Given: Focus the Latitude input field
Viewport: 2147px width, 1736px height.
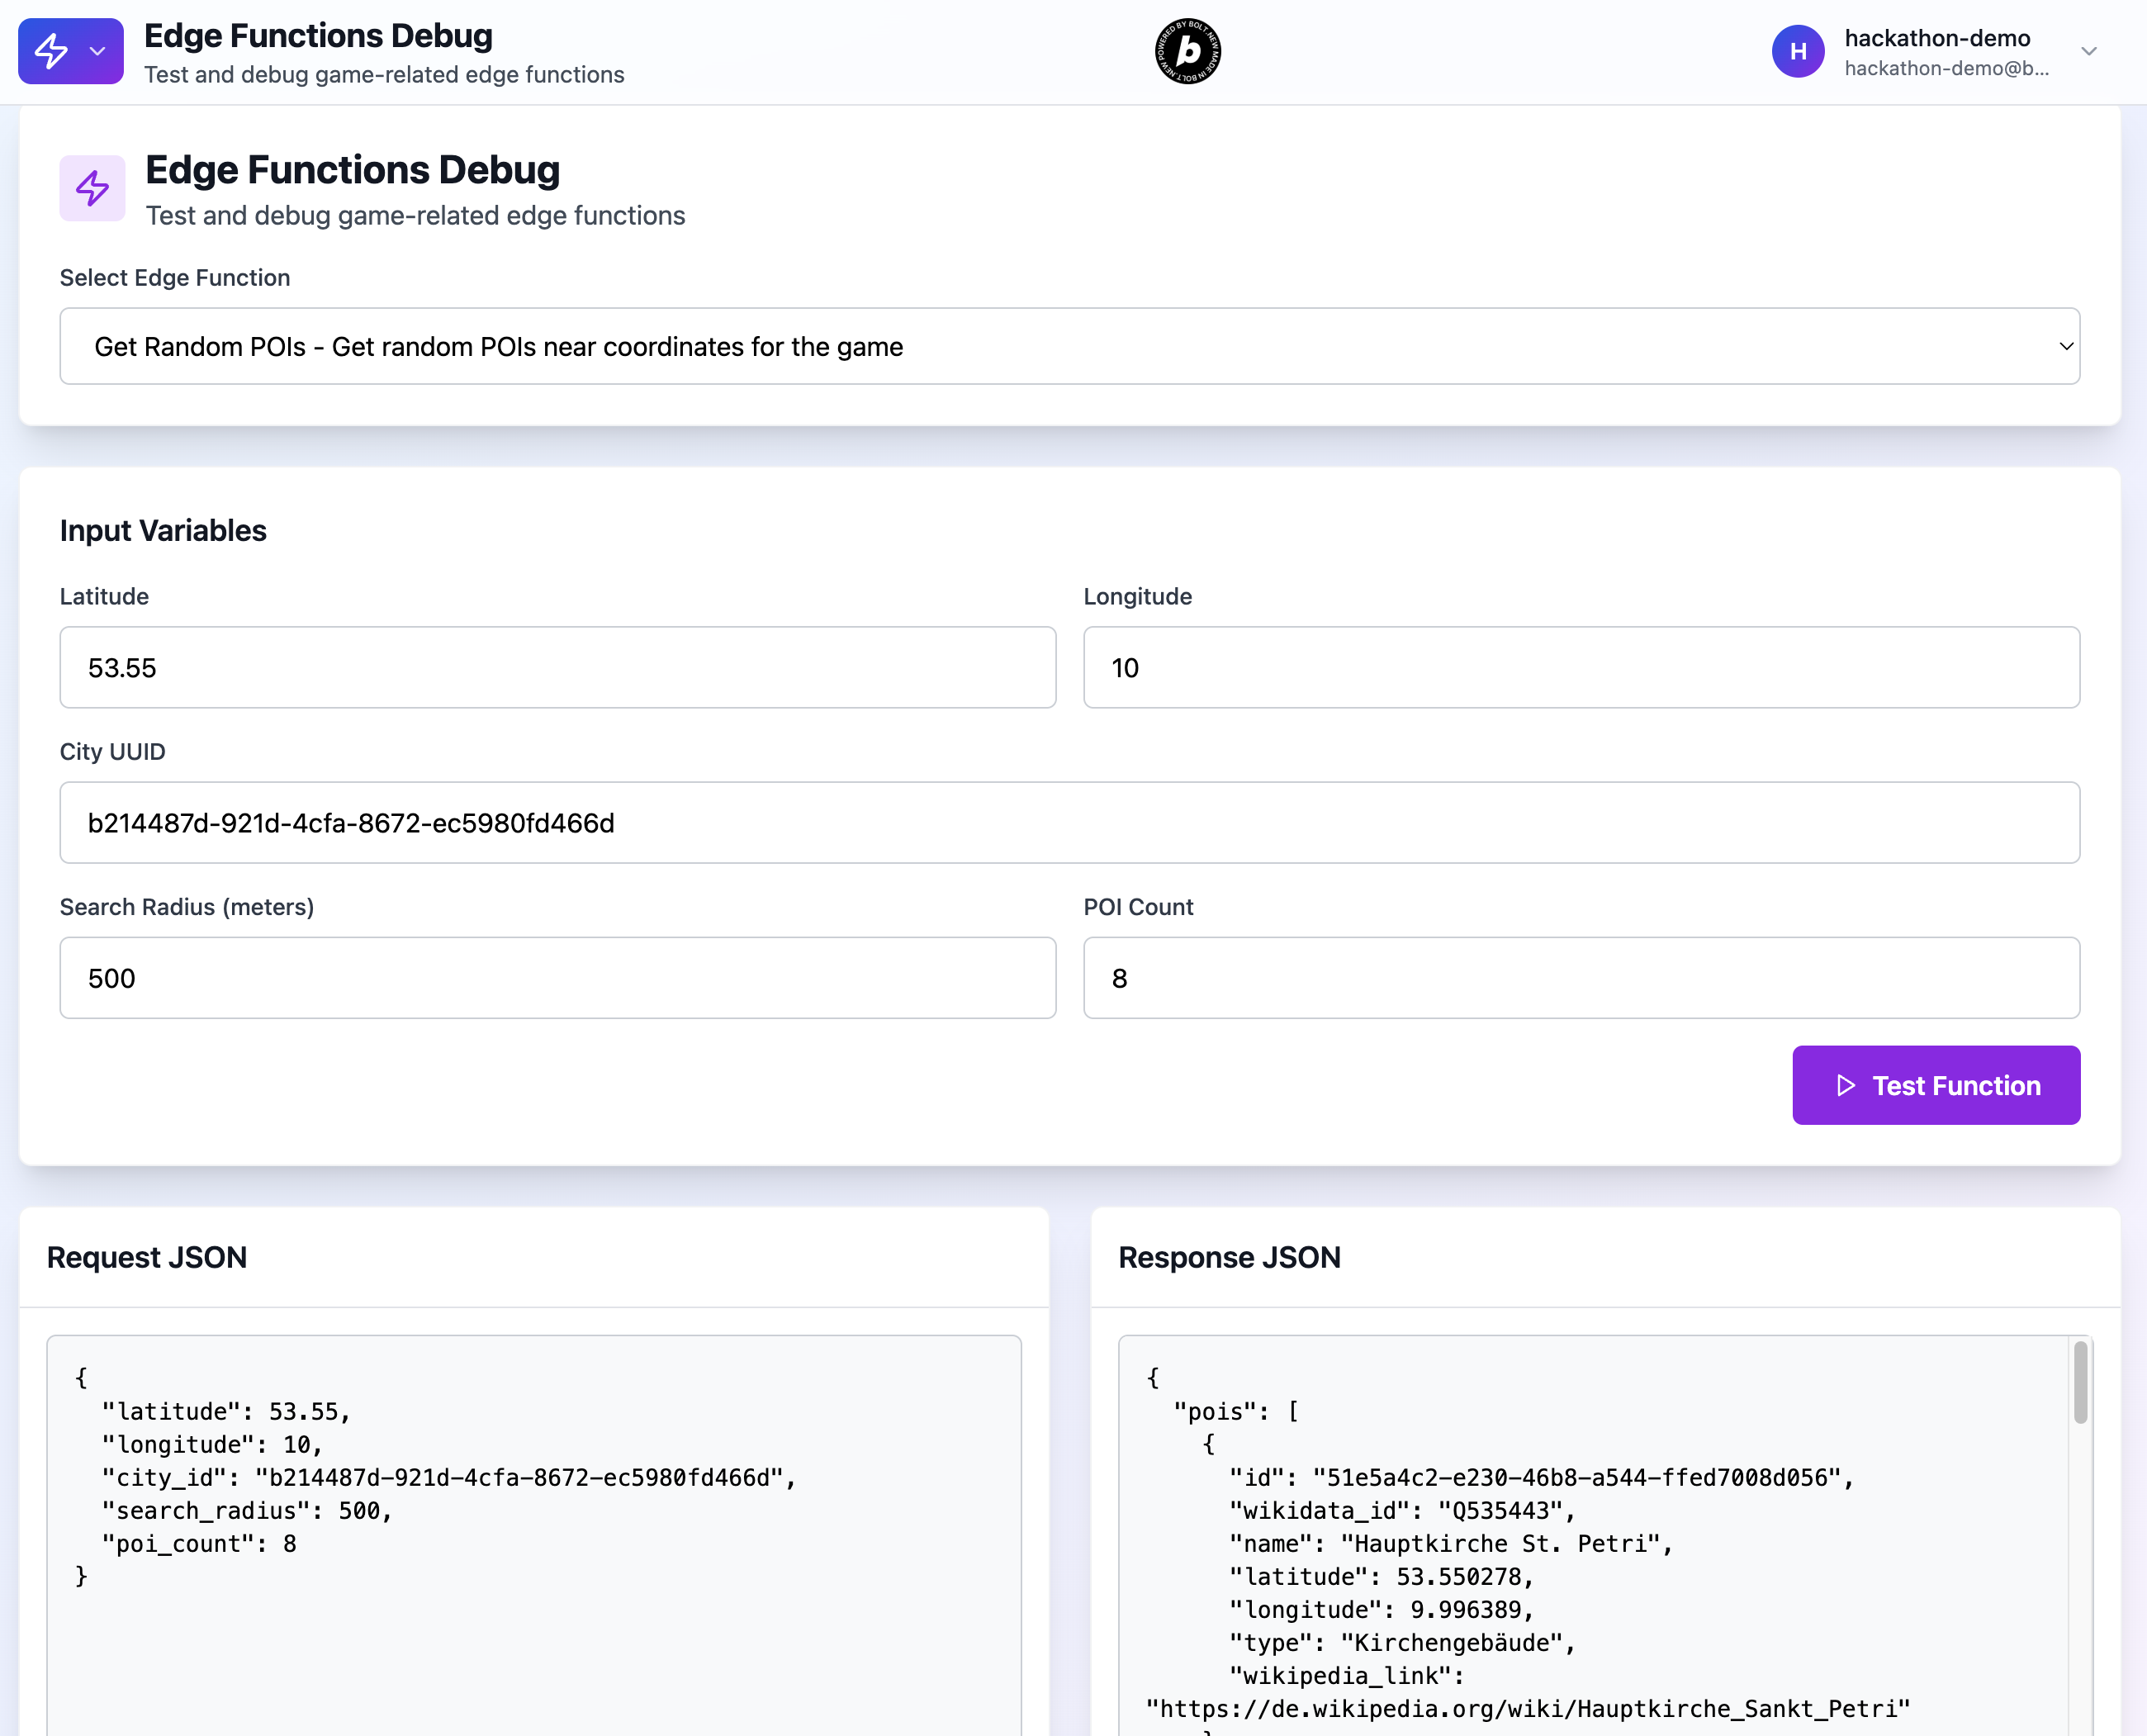Looking at the screenshot, I should (x=557, y=667).
